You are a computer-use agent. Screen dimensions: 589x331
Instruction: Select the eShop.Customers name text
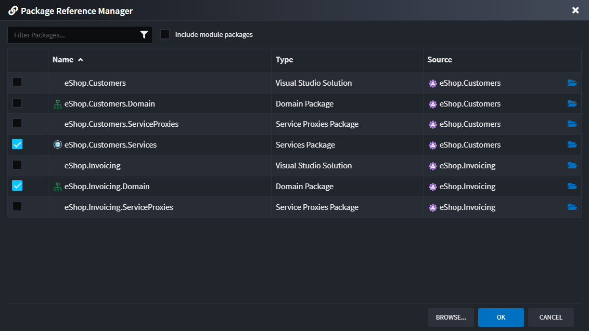pyautogui.click(x=95, y=83)
